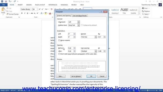Activate the Format Painter
This screenshot has height=92, width=163.
12,14
